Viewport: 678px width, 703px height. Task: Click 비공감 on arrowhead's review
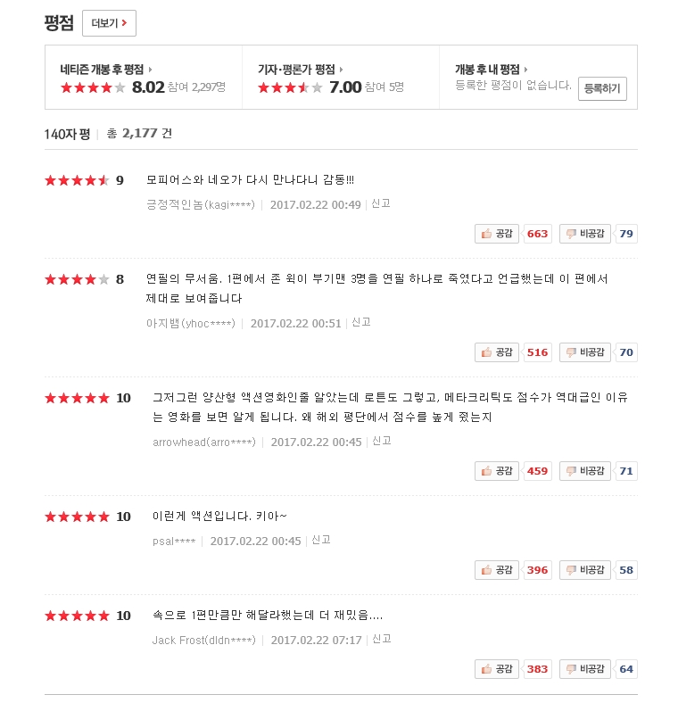tap(584, 471)
